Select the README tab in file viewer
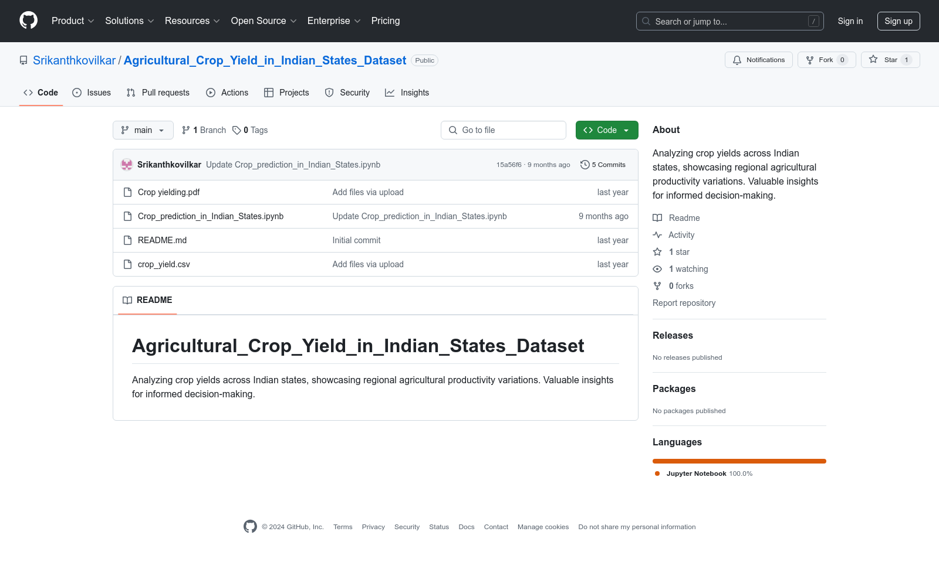This screenshot has width=939, height=586. tap(147, 300)
